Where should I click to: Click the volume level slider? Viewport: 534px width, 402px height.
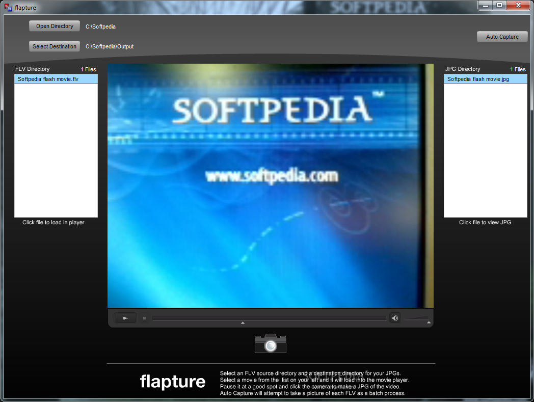416,318
